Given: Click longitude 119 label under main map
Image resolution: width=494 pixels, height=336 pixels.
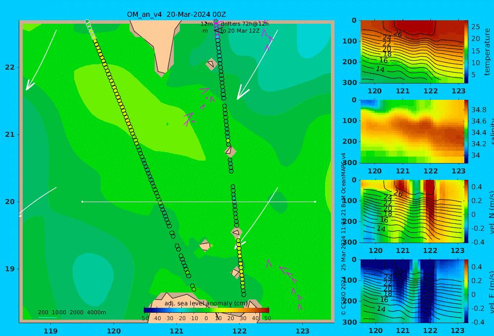Looking at the screenshot, I should click(50, 331).
